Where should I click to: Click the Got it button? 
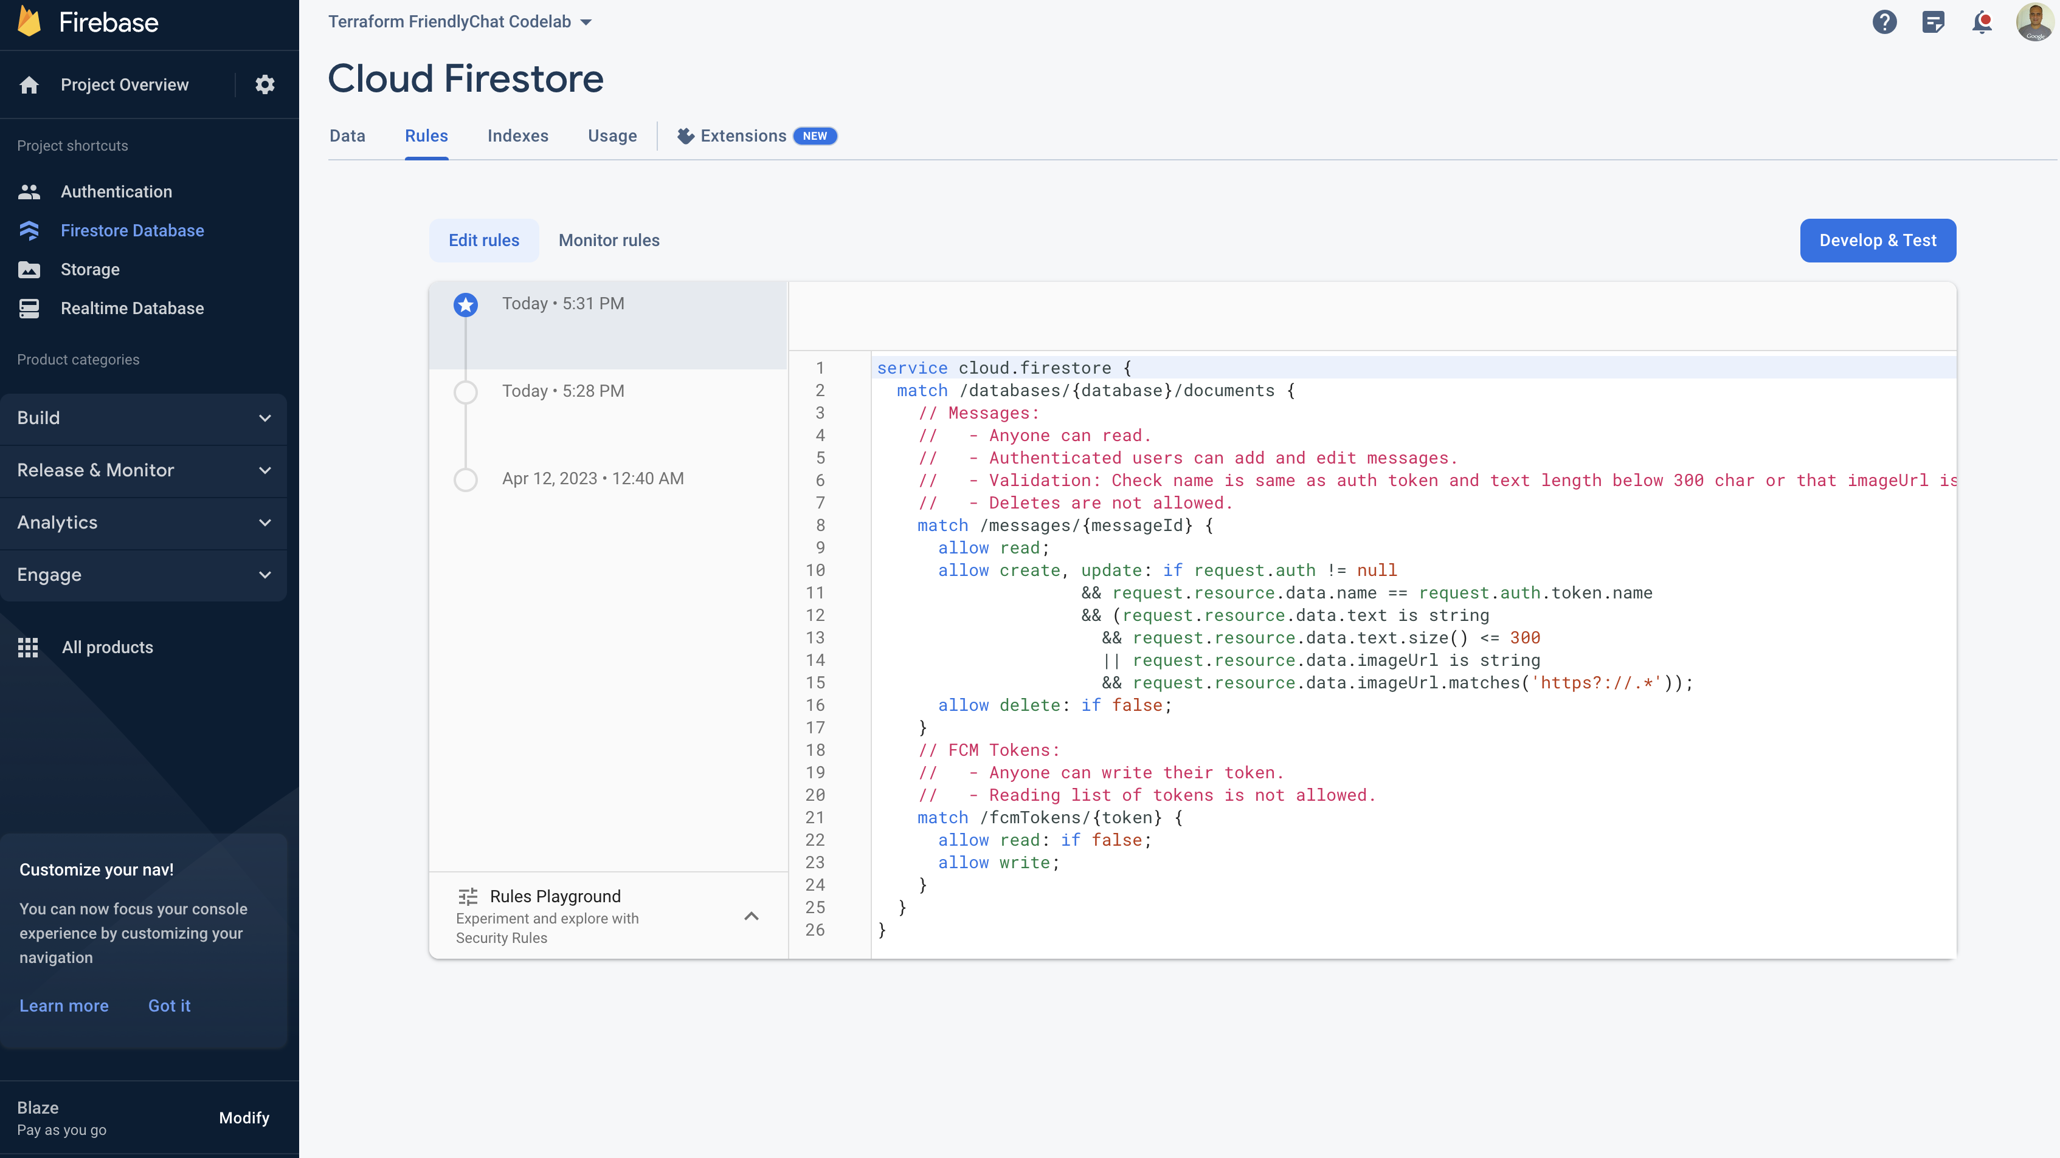170,1006
